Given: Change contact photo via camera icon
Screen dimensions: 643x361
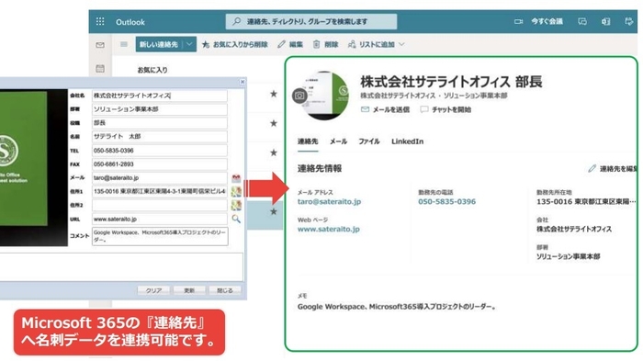Looking at the screenshot, I should 299,96.
